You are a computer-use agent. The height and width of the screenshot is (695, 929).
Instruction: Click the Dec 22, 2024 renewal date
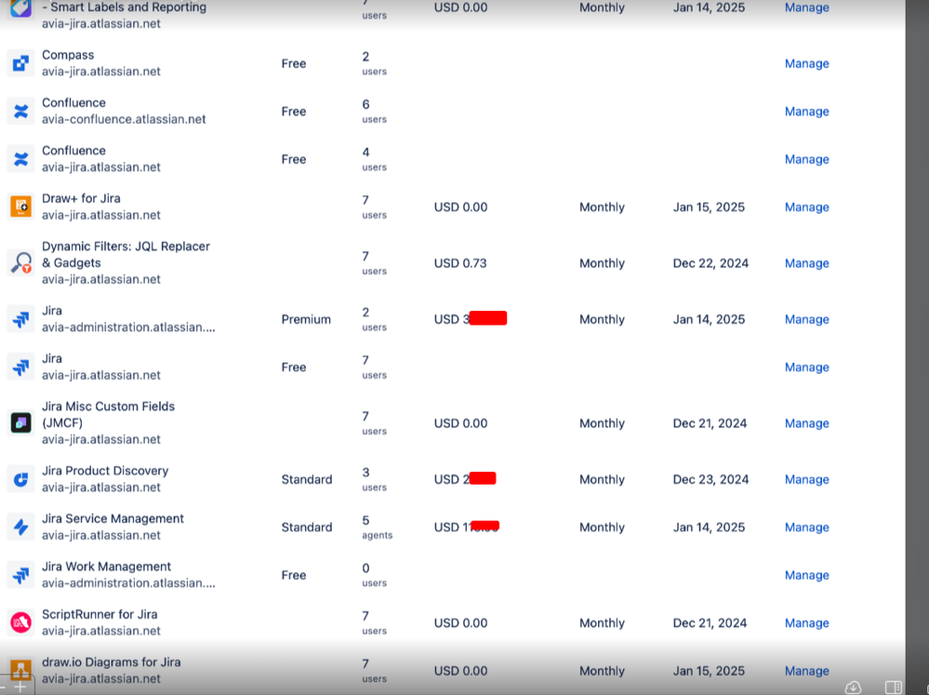coord(710,263)
